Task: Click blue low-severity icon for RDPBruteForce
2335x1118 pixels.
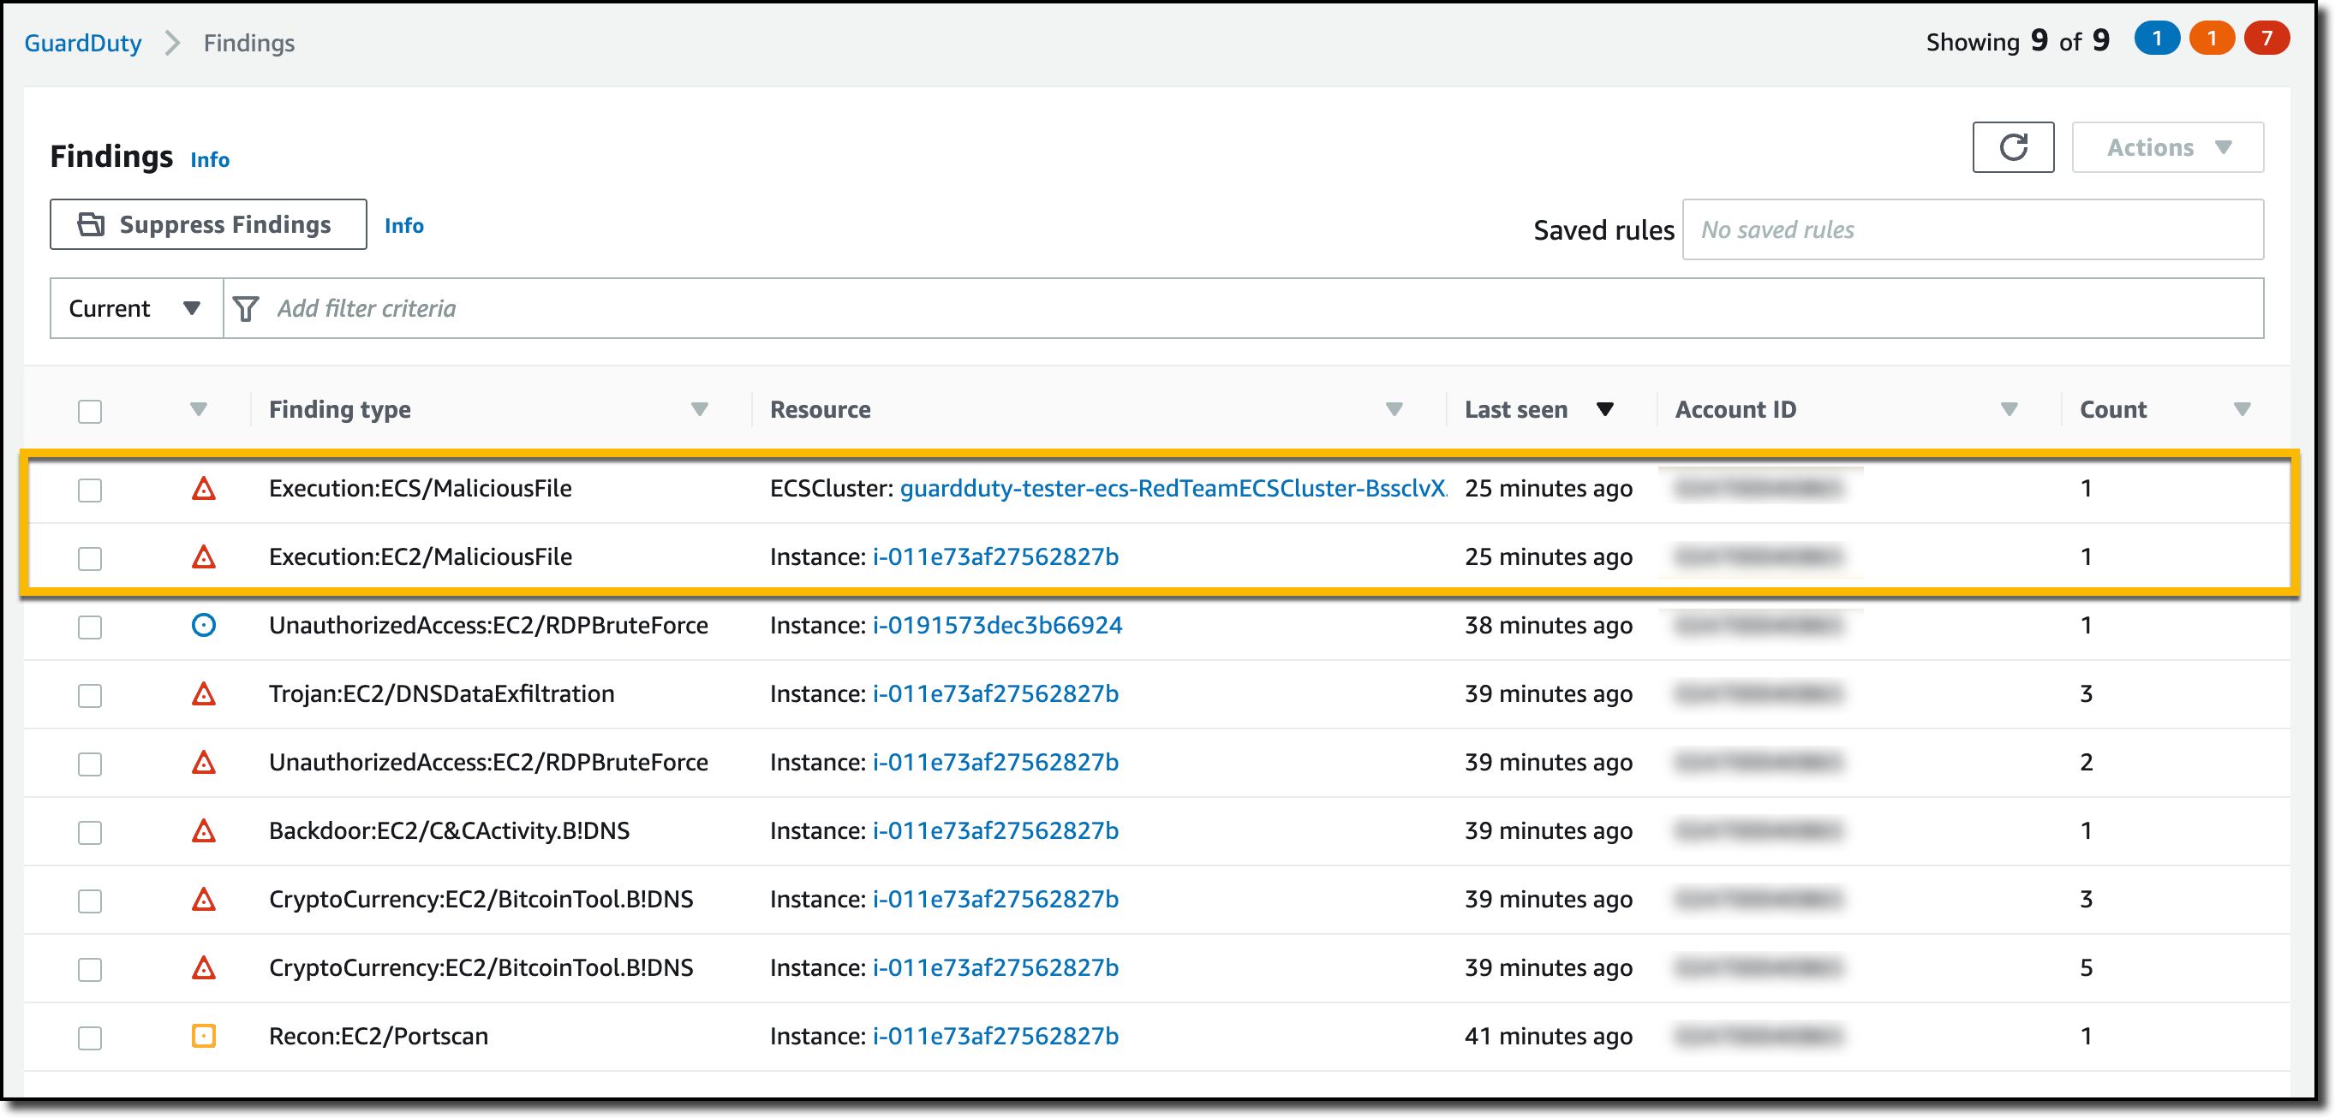Action: (x=204, y=625)
